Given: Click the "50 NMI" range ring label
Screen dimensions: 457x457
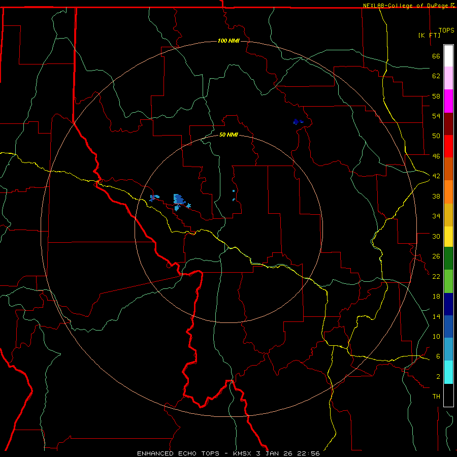Looking at the screenshot, I should tap(228, 135).
